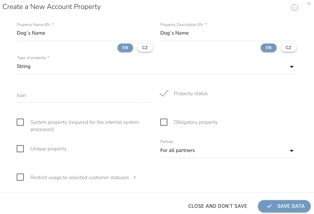Viewport: 314px width, 214px height.
Task: Select EN tab under Property Name
Action: 125,48
